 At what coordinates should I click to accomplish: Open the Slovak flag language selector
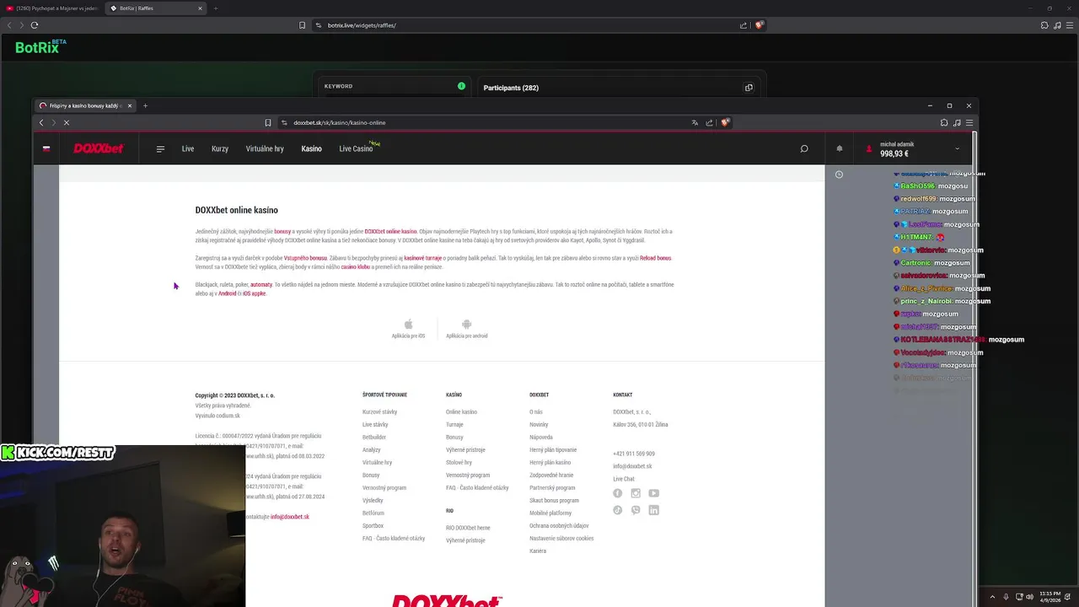46,148
